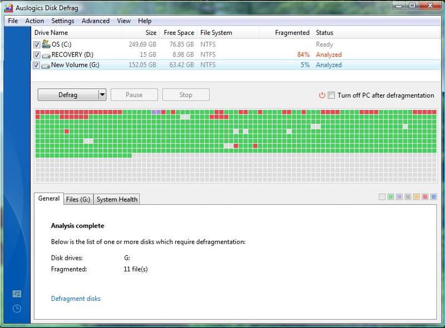Sort by Free Space column header

click(x=178, y=33)
